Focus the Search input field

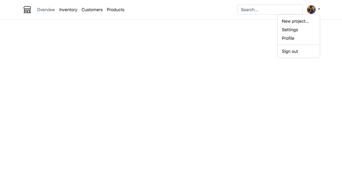tap(270, 10)
